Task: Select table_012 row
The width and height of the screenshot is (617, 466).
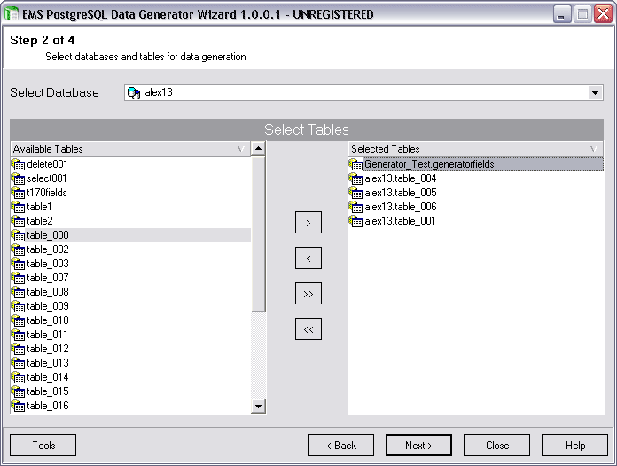Action: click(x=130, y=349)
